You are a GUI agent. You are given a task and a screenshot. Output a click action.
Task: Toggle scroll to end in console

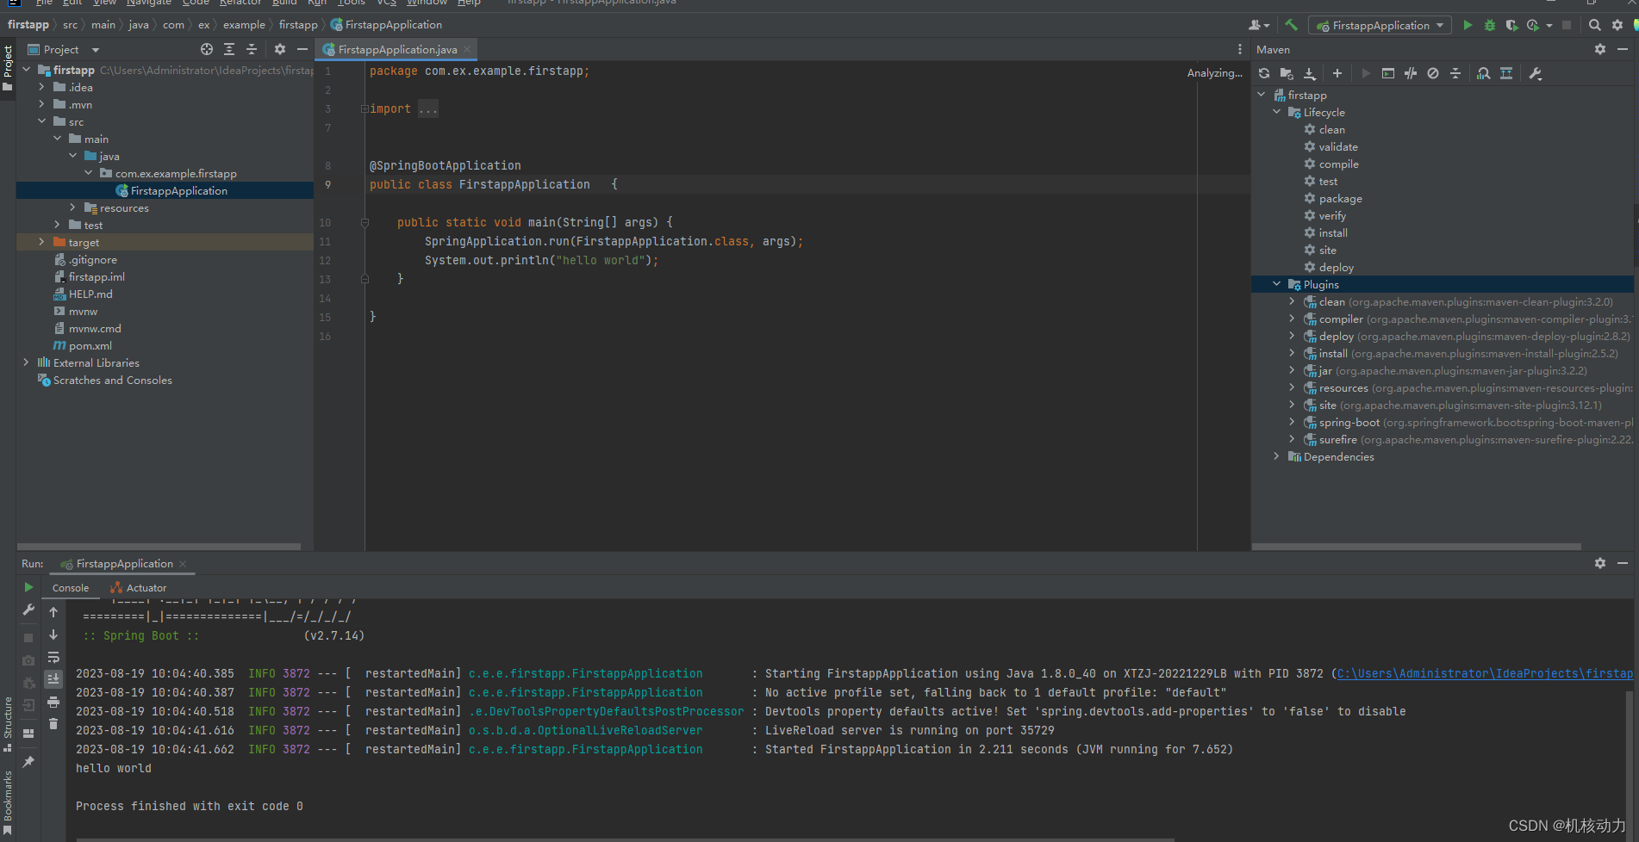[x=53, y=679]
